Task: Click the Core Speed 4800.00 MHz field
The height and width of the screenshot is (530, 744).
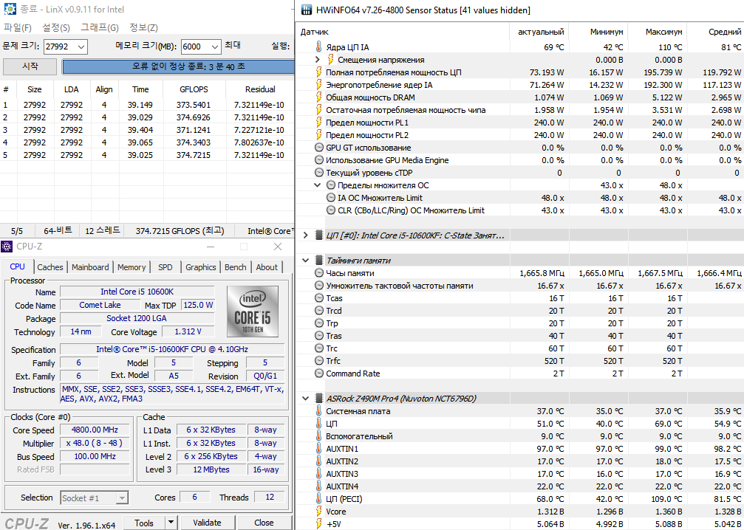Action: (x=94, y=430)
